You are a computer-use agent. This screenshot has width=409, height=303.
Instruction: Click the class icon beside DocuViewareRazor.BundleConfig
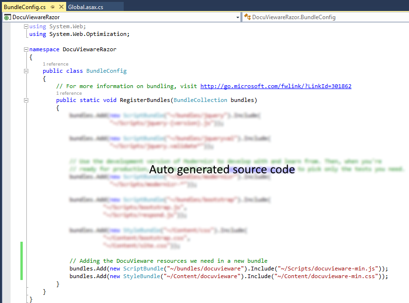(x=248, y=16)
